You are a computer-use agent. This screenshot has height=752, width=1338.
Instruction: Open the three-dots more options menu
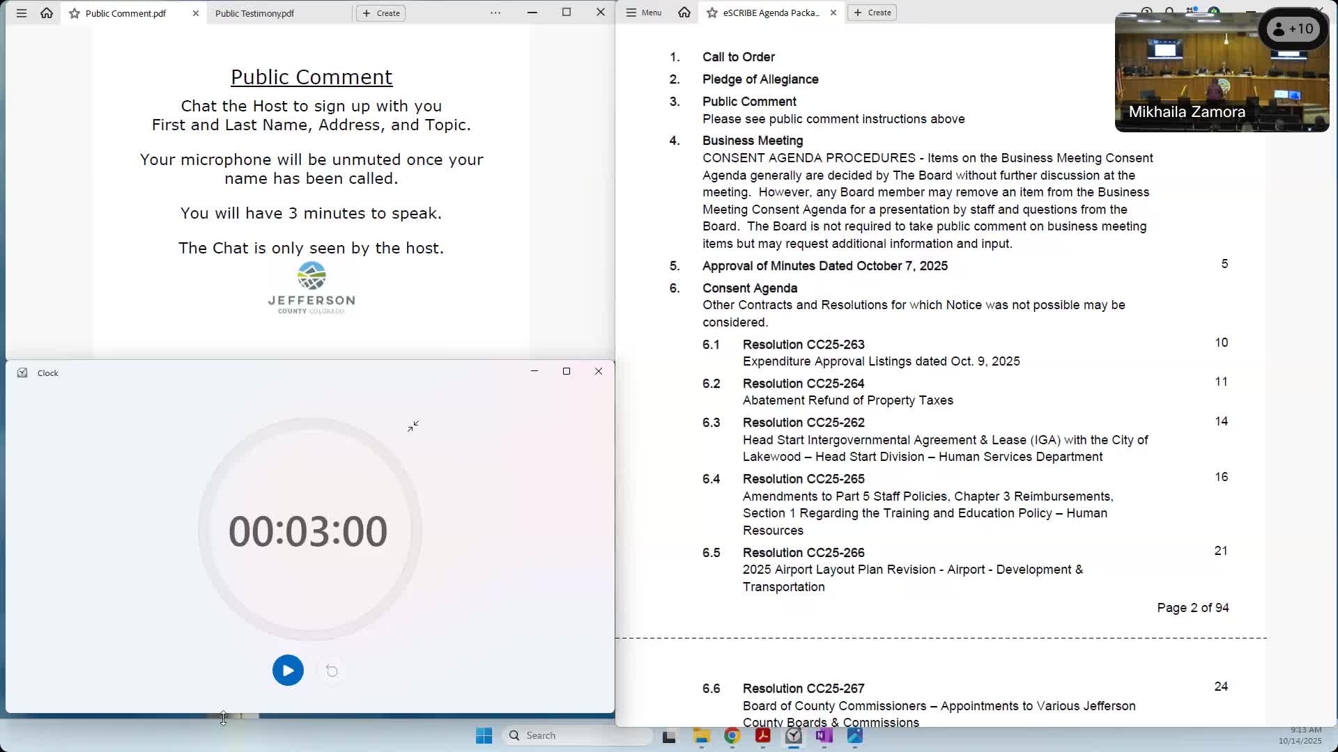(495, 13)
